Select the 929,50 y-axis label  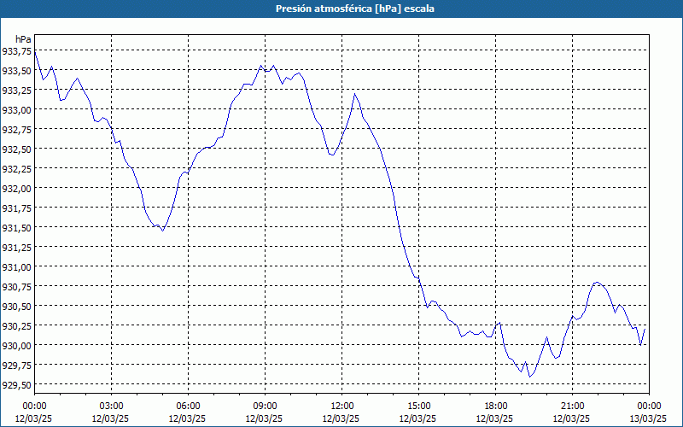coord(16,385)
